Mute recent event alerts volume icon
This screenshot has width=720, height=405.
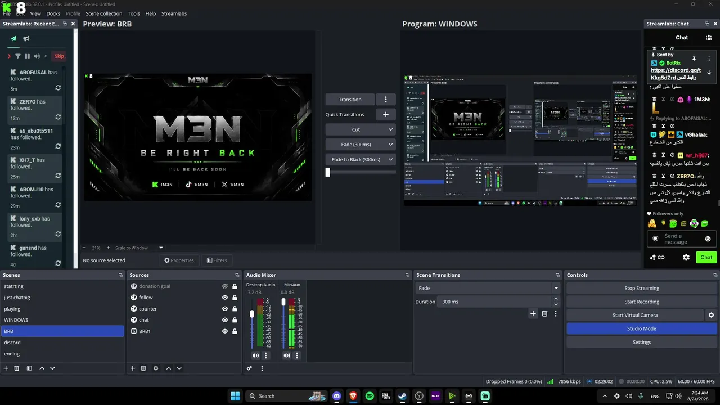point(37,56)
